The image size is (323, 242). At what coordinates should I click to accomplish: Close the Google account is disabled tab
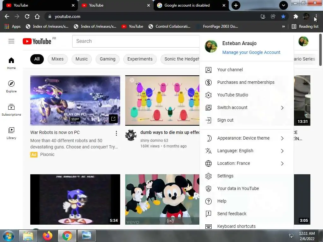pyautogui.click(x=224, y=5)
